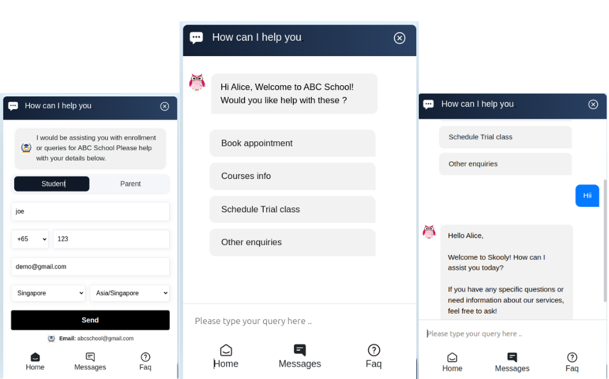Viewport: 609px width, 379px height.
Task: Click the Hi Alice welcome message bubble
Action: 294,94
